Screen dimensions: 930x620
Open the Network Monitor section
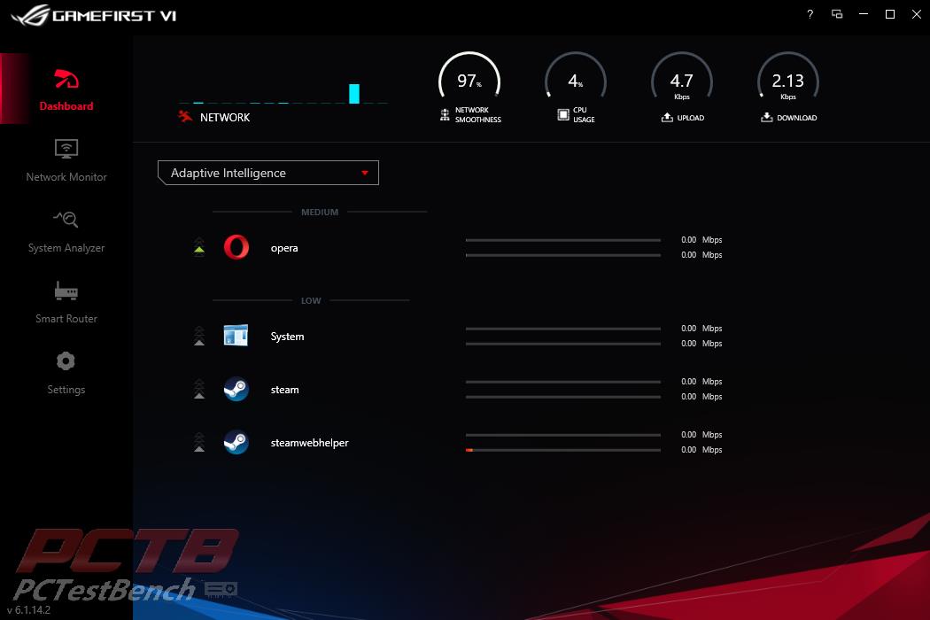click(66, 159)
